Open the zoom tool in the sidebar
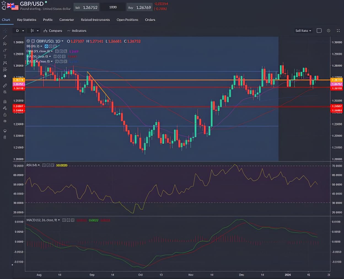 point(5,92)
